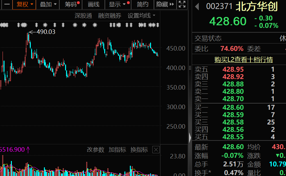Image resolution: width=286 pixels, height=176 pixels.
Task: Select the 筹码 toolbar item
Action: pyautogui.click(x=71, y=4)
